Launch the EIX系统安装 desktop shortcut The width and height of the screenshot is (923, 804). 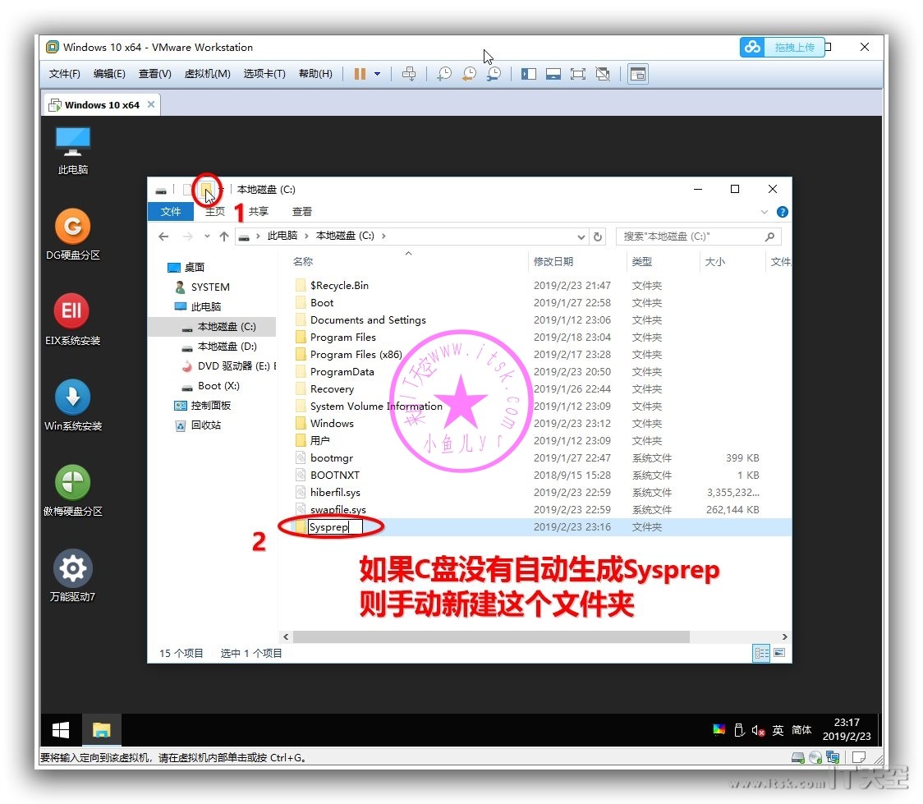[x=72, y=319]
